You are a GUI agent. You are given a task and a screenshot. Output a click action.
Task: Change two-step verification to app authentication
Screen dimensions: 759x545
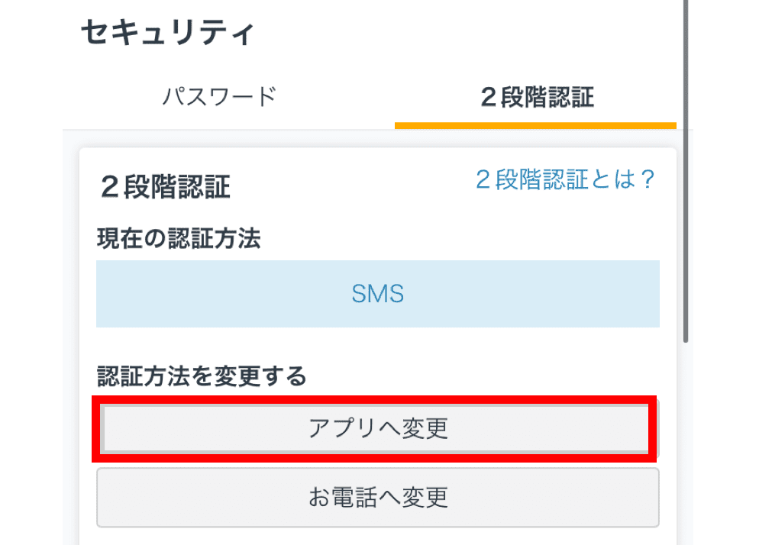pos(377,428)
